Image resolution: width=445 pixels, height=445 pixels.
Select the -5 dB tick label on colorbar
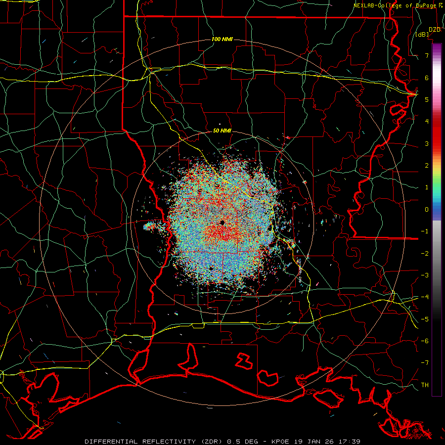click(x=425, y=319)
